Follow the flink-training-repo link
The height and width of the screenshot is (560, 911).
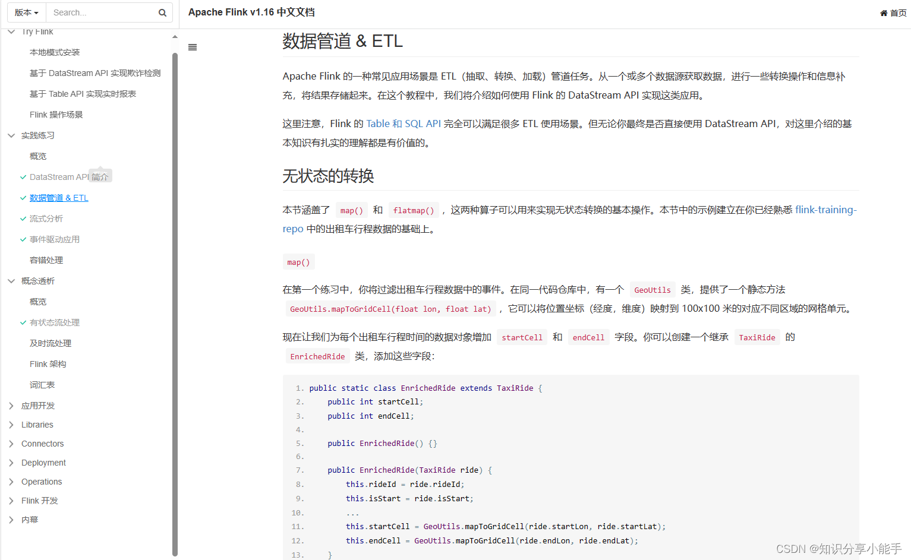(825, 210)
